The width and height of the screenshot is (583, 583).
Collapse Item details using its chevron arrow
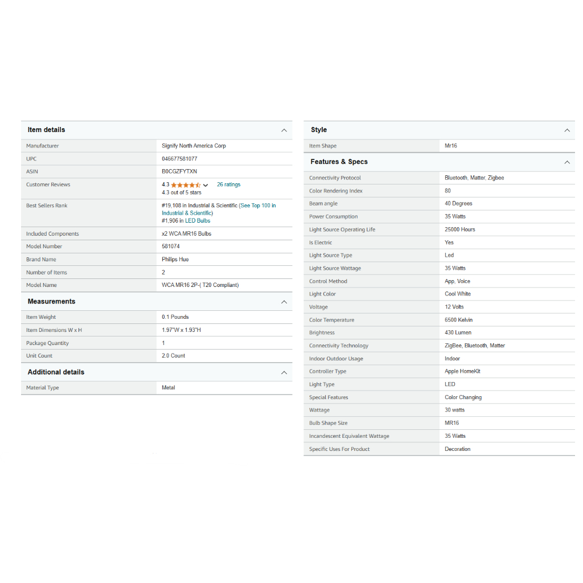(284, 130)
